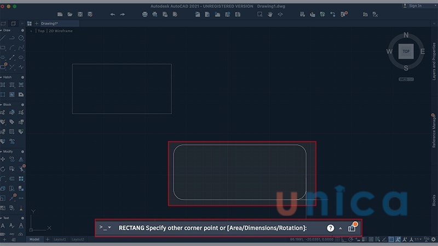Screen dimensions: 438x246
Task: Open Draw panel settings gear
Action: (x=22, y=31)
